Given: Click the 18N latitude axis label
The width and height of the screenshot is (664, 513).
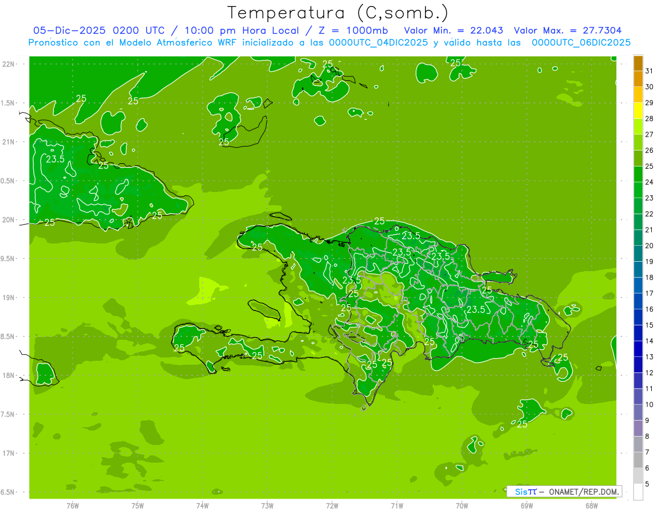Looking at the screenshot, I should coord(9,375).
